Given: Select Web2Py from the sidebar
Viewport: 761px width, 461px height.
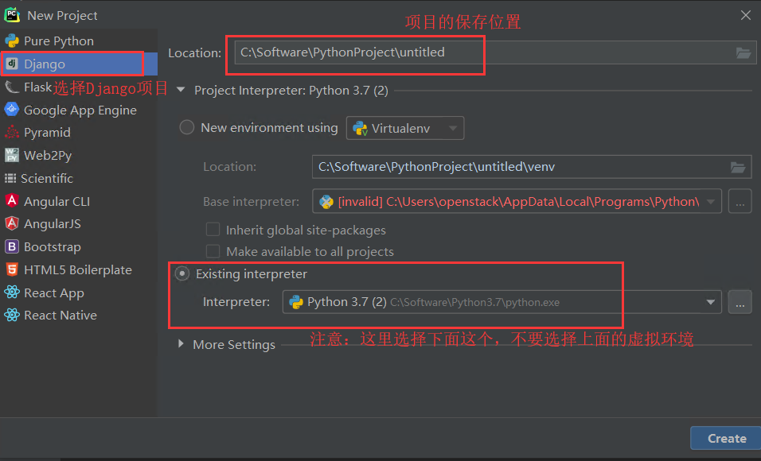Looking at the screenshot, I should click(x=48, y=155).
